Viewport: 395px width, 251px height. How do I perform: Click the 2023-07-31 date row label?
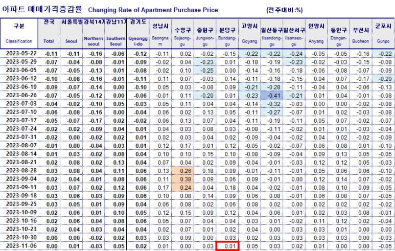tap(21, 137)
